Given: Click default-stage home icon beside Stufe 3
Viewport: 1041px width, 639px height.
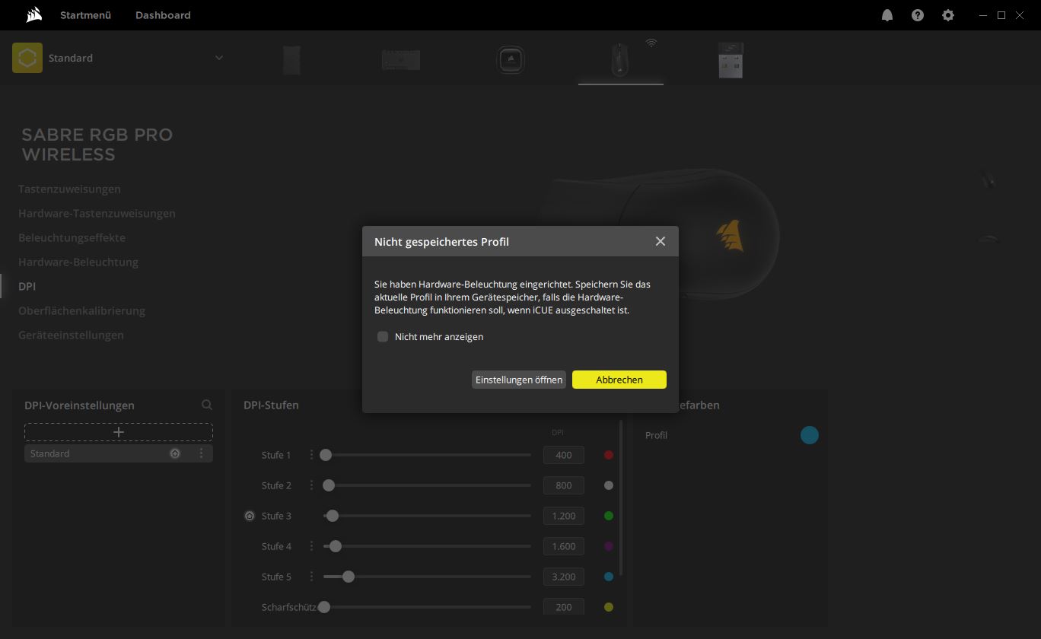Looking at the screenshot, I should pos(250,516).
